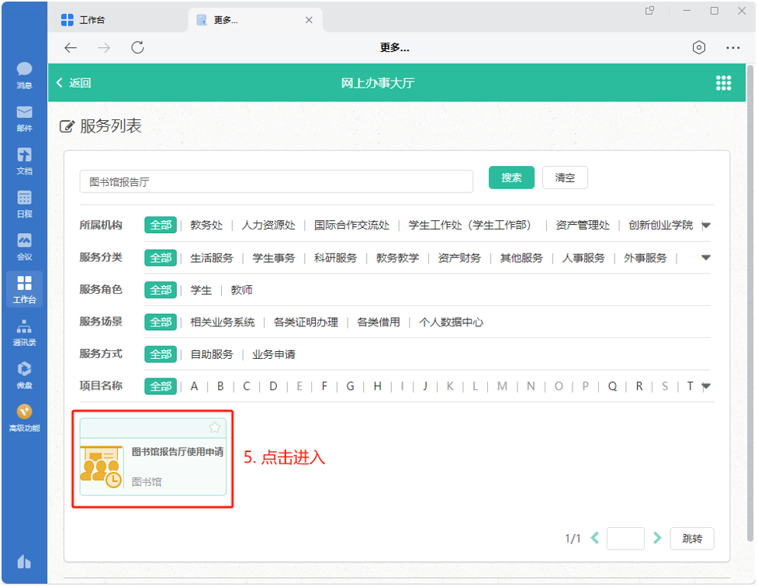Viewport: 758px width, 586px height.
Task: Open the 消息 messages icon in sidebar
Action: pyautogui.click(x=24, y=74)
